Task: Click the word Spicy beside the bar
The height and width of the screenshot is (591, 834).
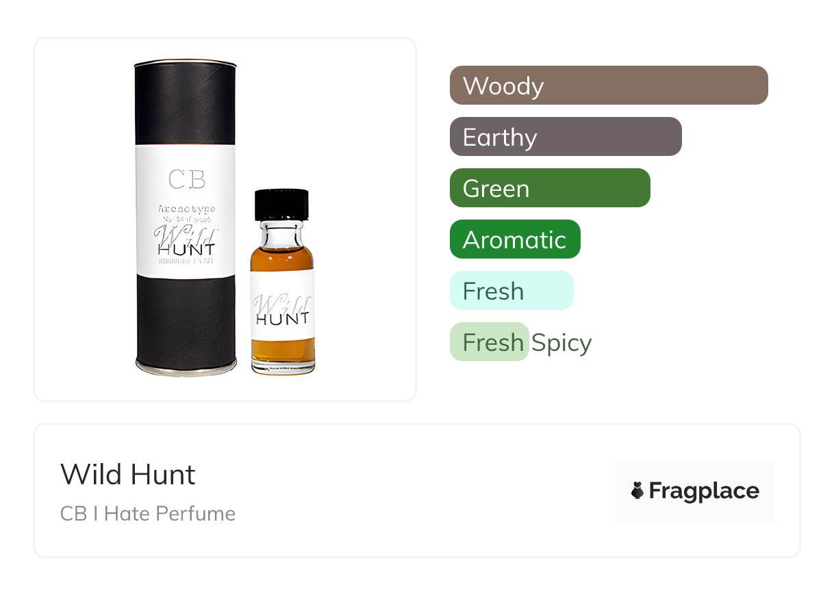Action: coord(561,343)
